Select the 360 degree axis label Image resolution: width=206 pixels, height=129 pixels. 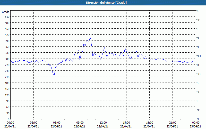tap(7, 47)
